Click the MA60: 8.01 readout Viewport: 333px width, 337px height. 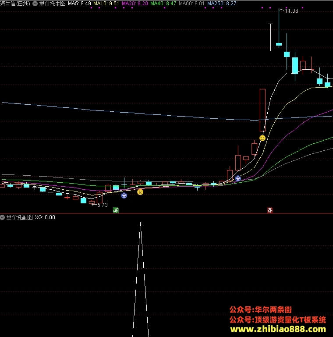[x=191, y=4]
